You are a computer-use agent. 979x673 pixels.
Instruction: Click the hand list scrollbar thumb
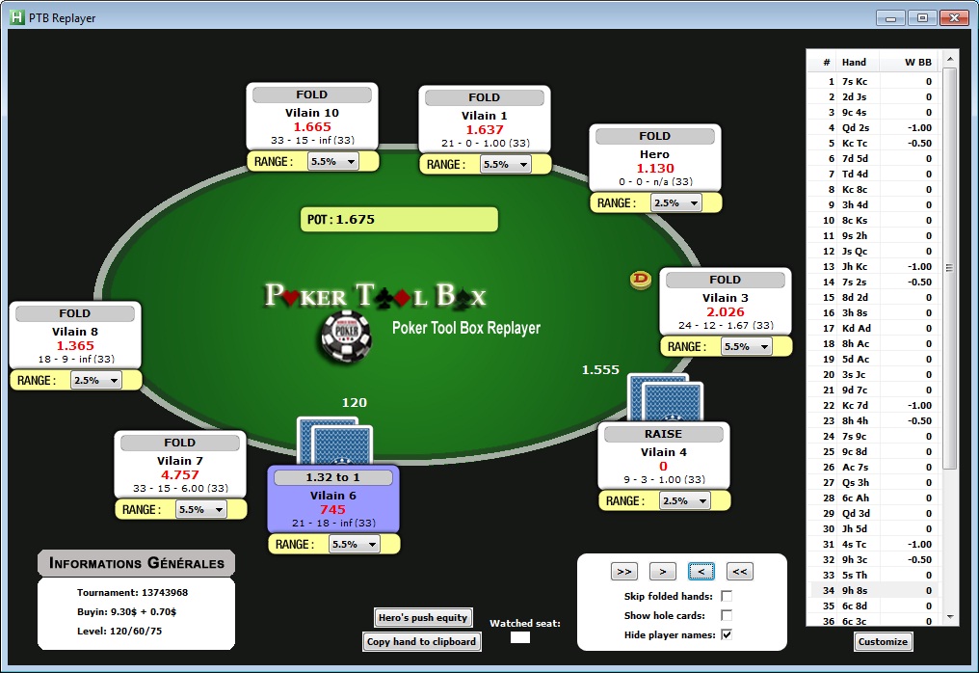tap(950, 269)
